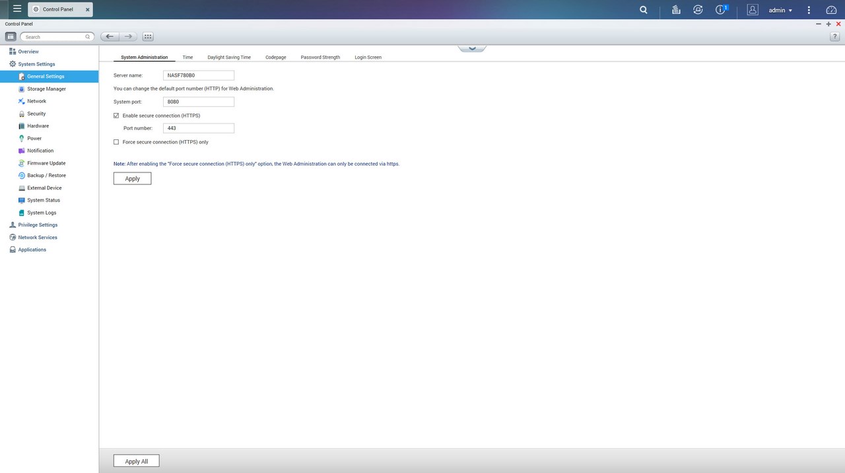Switch to the Control Panel taskbar tab

[58, 9]
